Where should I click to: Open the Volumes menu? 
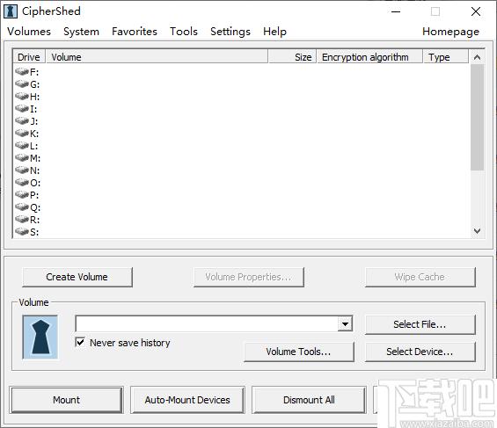(x=29, y=32)
